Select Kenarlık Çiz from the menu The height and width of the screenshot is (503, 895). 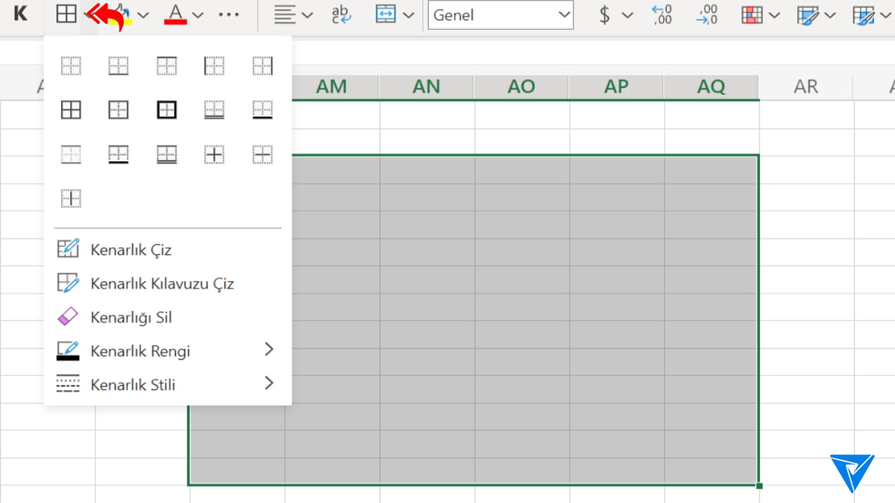tap(131, 250)
